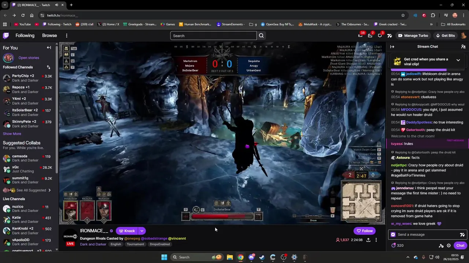Expand Show More followed channels
The height and width of the screenshot is (263, 469).
12,134
